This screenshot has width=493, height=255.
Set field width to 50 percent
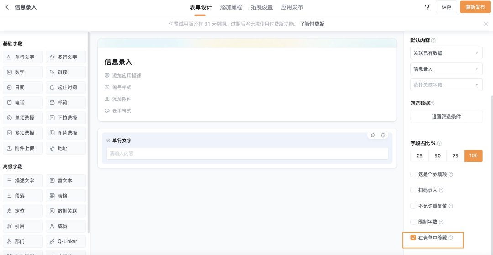pos(437,156)
